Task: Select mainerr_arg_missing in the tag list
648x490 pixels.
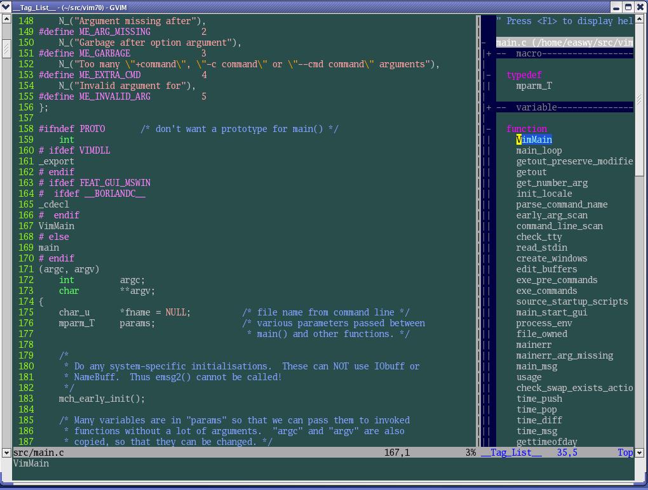Action: (565, 355)
